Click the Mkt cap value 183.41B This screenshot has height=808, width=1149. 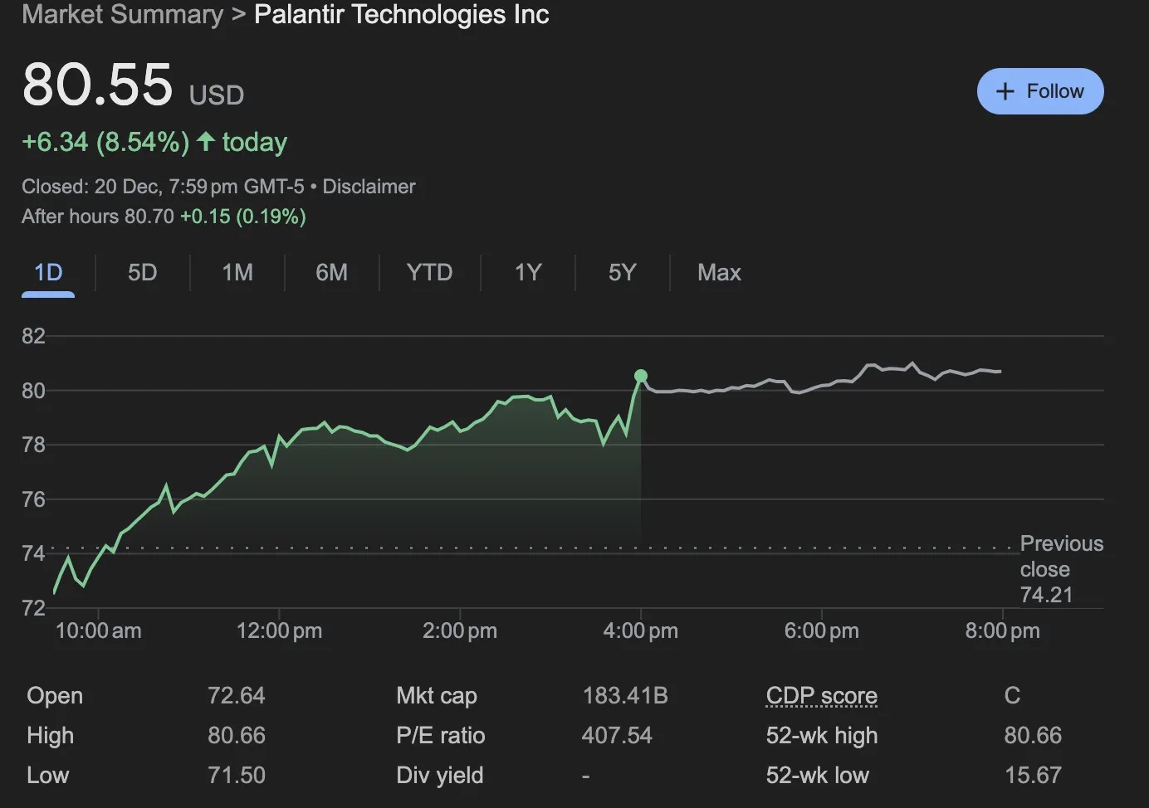coord(625,696)
